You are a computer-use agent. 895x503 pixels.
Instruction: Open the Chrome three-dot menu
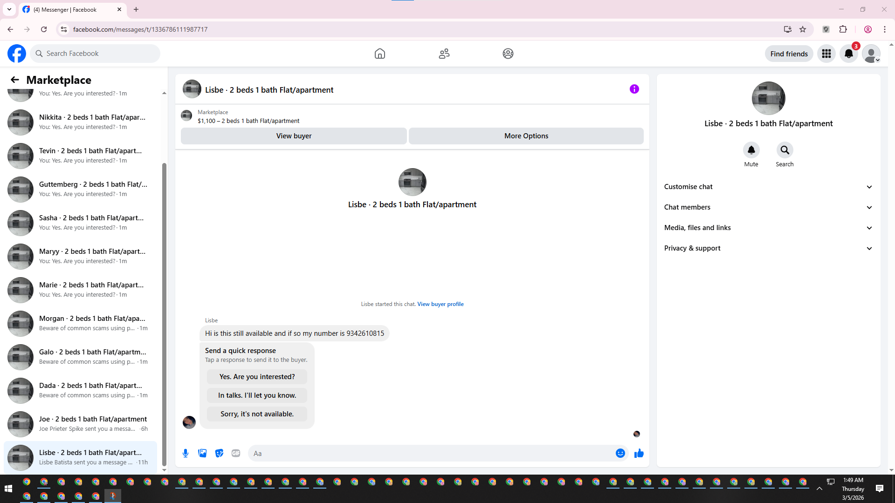click(885, 29)
